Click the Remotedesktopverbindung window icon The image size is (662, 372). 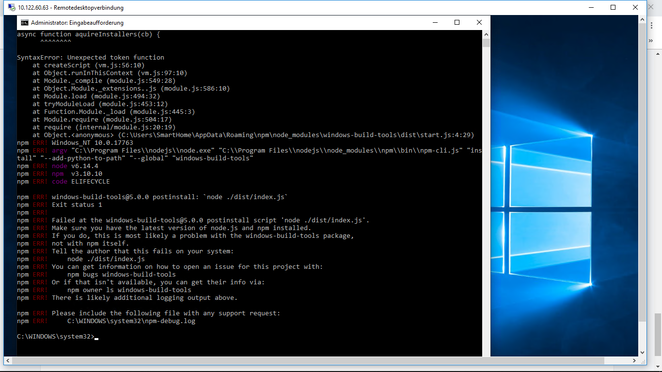11,7
